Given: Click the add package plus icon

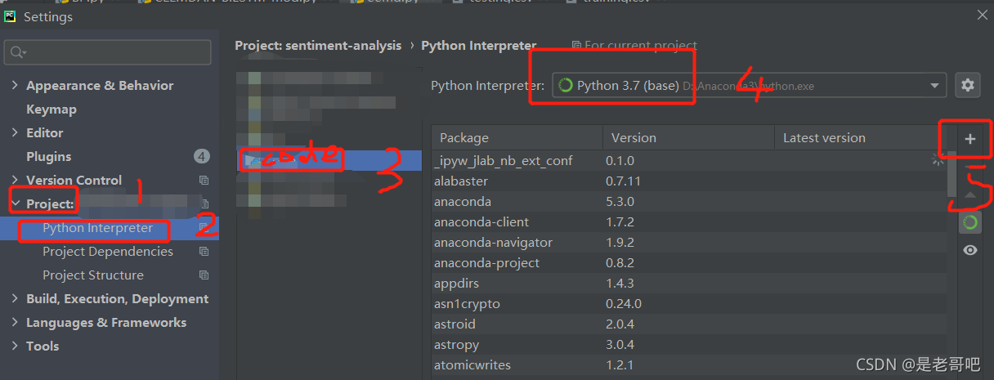Looking at the screenshot, I should [x=970, y=139].
